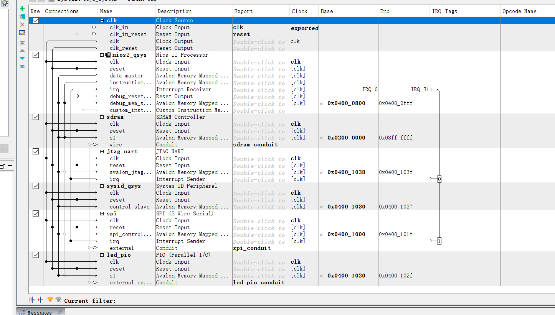Switch to the Messages tab
This screenshot has height=315, width=555.
(x=40, y=312)
